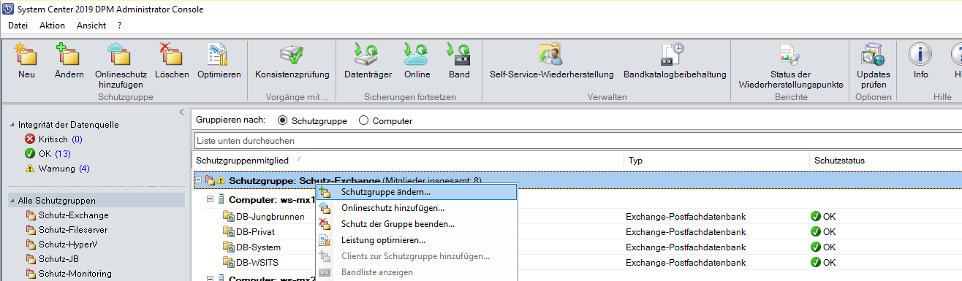The image size is (962, 281).
Task: Click the Schutz-HyperV group icon
Action: coord(31,245)
